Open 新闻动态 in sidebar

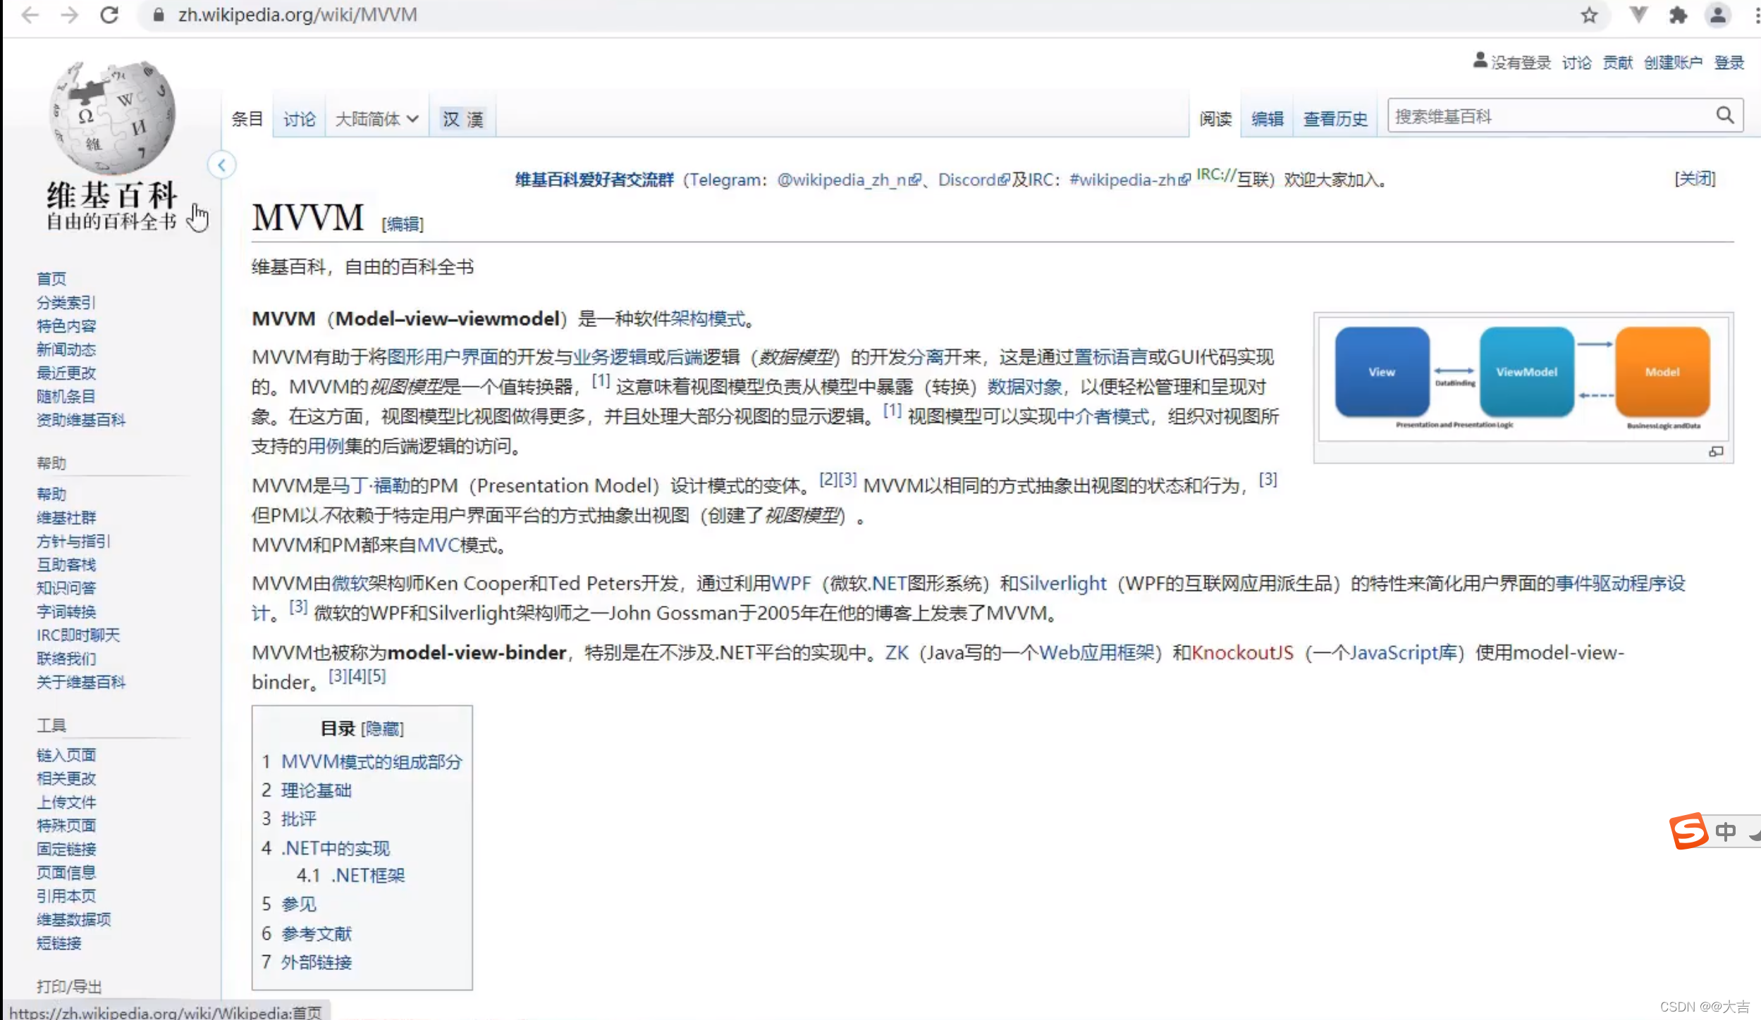(66, 349)
